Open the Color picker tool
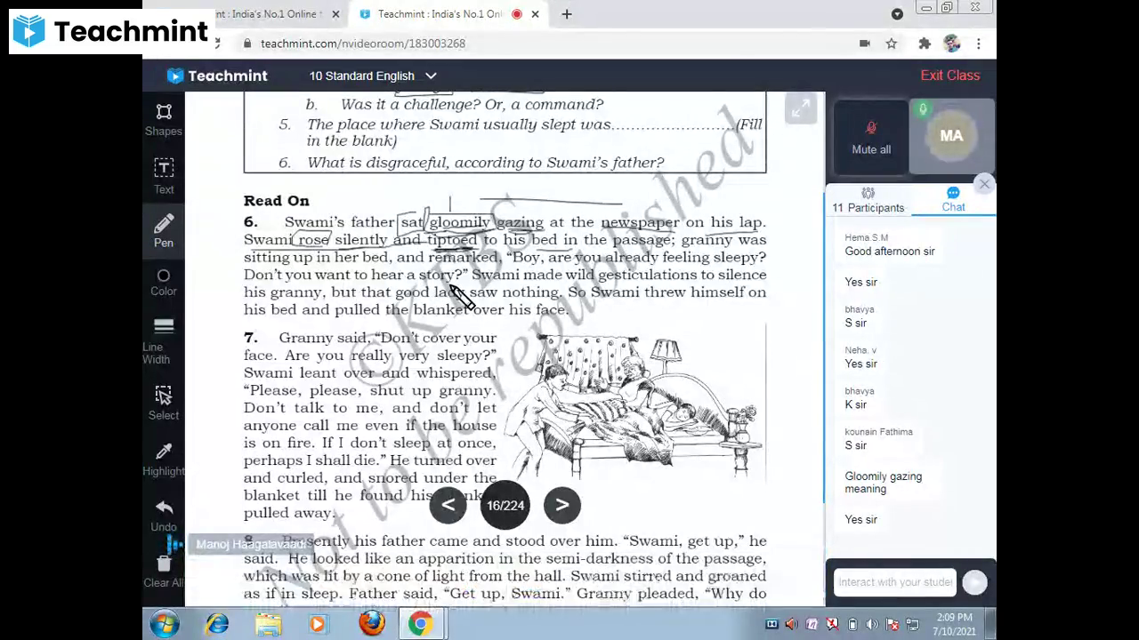This screenshot has width=1139, height=640. tap(163, 282)
